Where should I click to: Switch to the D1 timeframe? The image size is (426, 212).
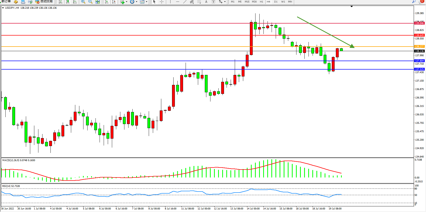(276, 2)
